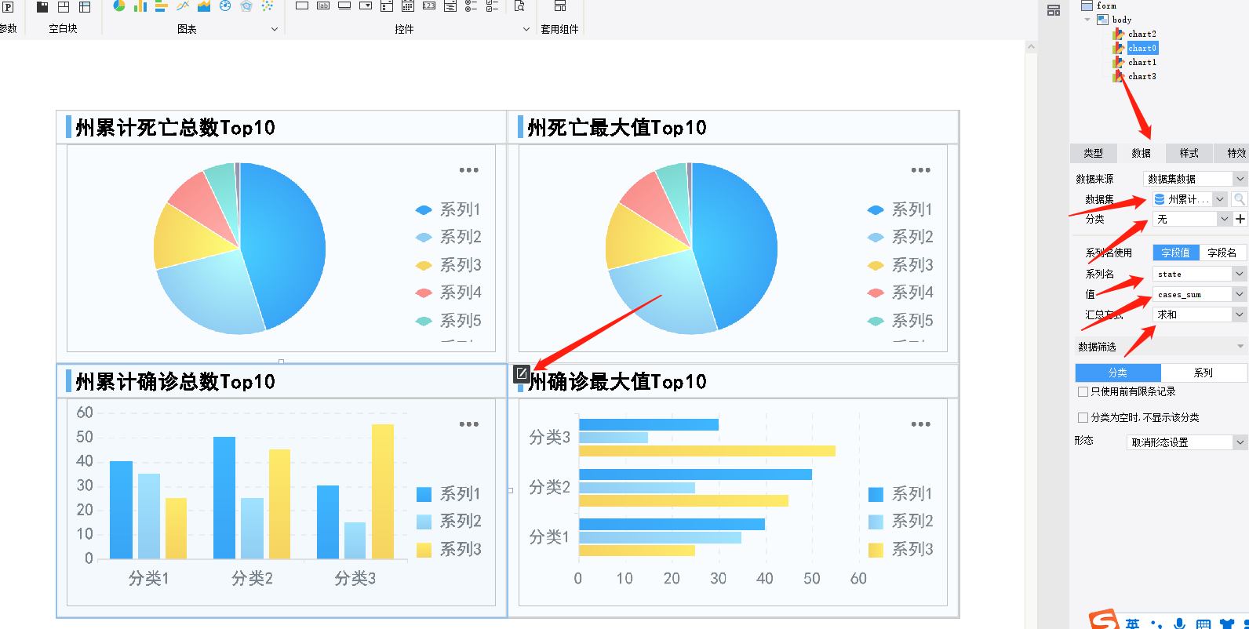Select chart3 in component tree
The image size is (1249, 629).
click(x=1142, y=76)
